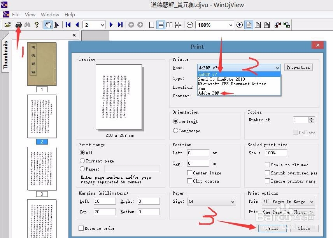
Task: Enable Ignore printer margins checkbox
Action: click(267, 181)
